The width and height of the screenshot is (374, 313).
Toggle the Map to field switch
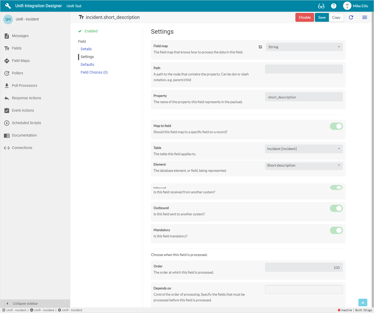(x=336, y=126)
